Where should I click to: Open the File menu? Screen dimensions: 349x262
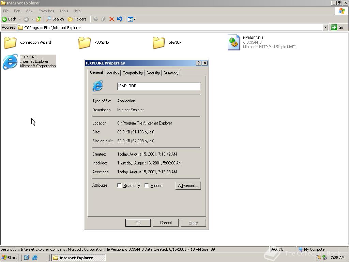[6, 11]
